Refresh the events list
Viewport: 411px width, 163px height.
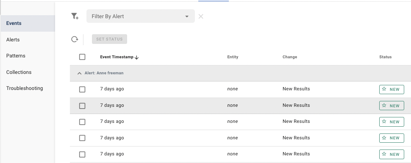click(x=75, y=39)
